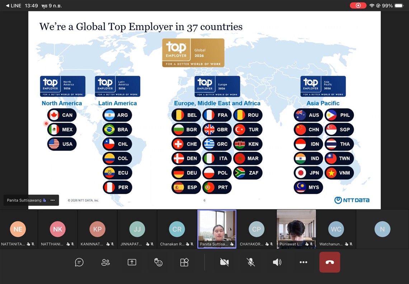Screen dimensions: 409x284
Task: Tap the red screen recording indicator
Action: [x=358, y=5]
